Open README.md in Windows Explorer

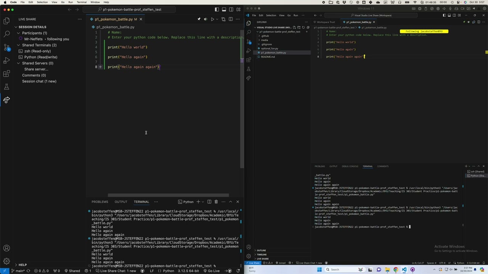268,57
